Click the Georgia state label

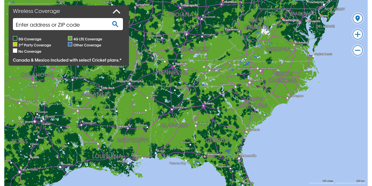tap(218, 140)
